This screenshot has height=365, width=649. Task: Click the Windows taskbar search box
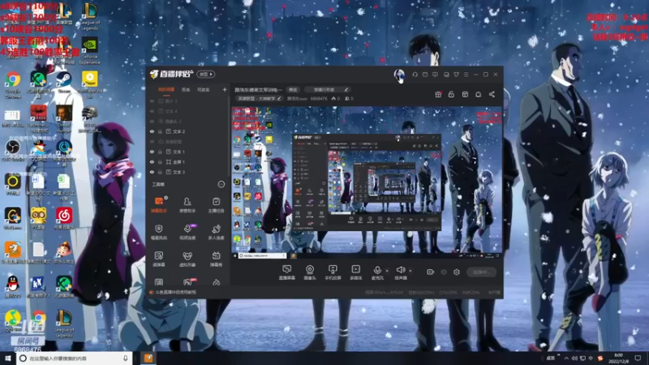75,358
